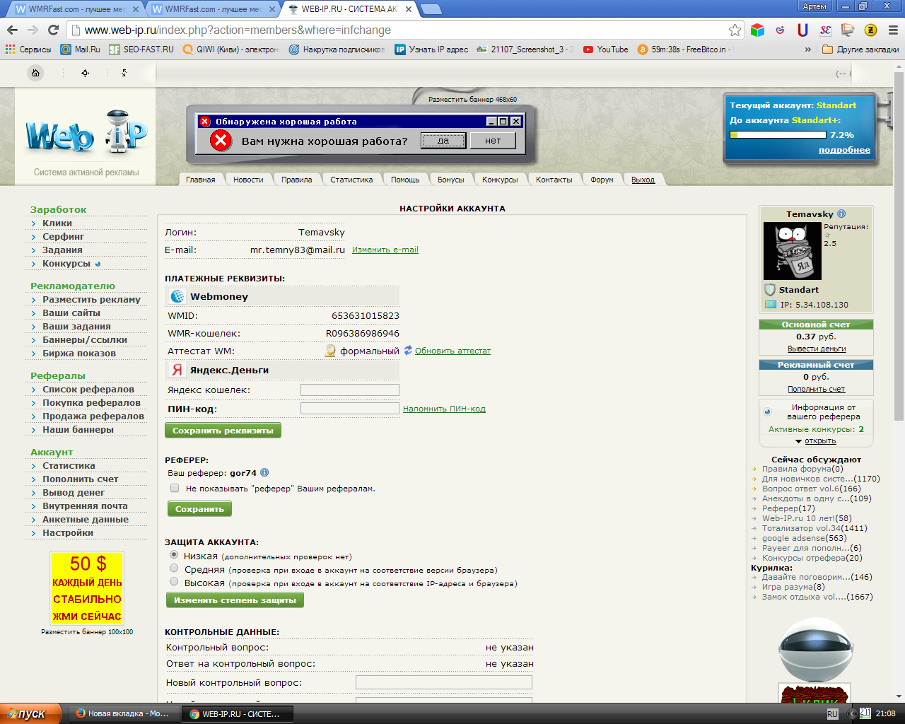Screen dimensions: 905x724
Task: Bookmark this page with the star icon
Action: [x=735, y=30]
